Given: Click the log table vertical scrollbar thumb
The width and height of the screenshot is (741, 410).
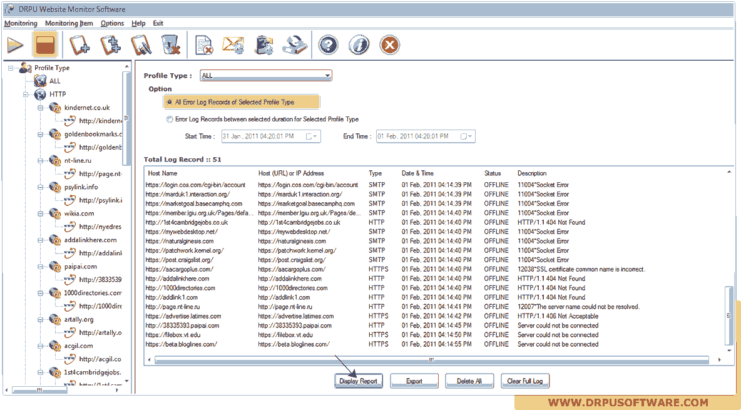Looking at the screenshot, I should 728,315.
